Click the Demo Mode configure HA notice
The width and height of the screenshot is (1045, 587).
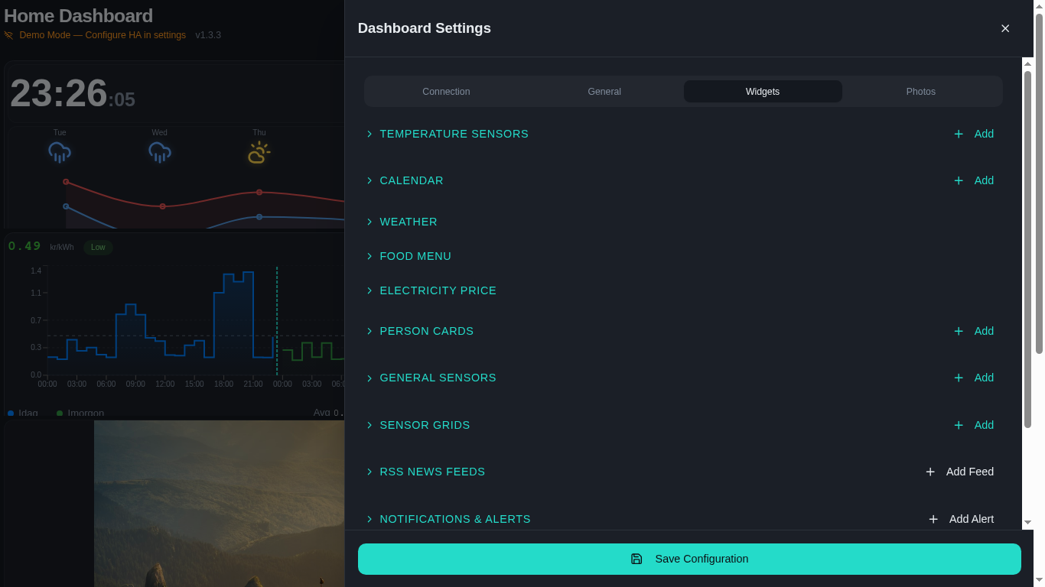(x=103, y=35)
